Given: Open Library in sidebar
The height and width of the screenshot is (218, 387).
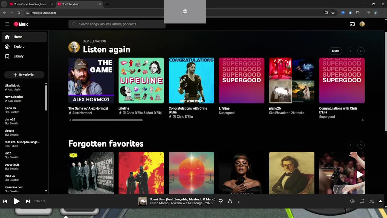Looking at the screenshot, I should click(24, 56).
